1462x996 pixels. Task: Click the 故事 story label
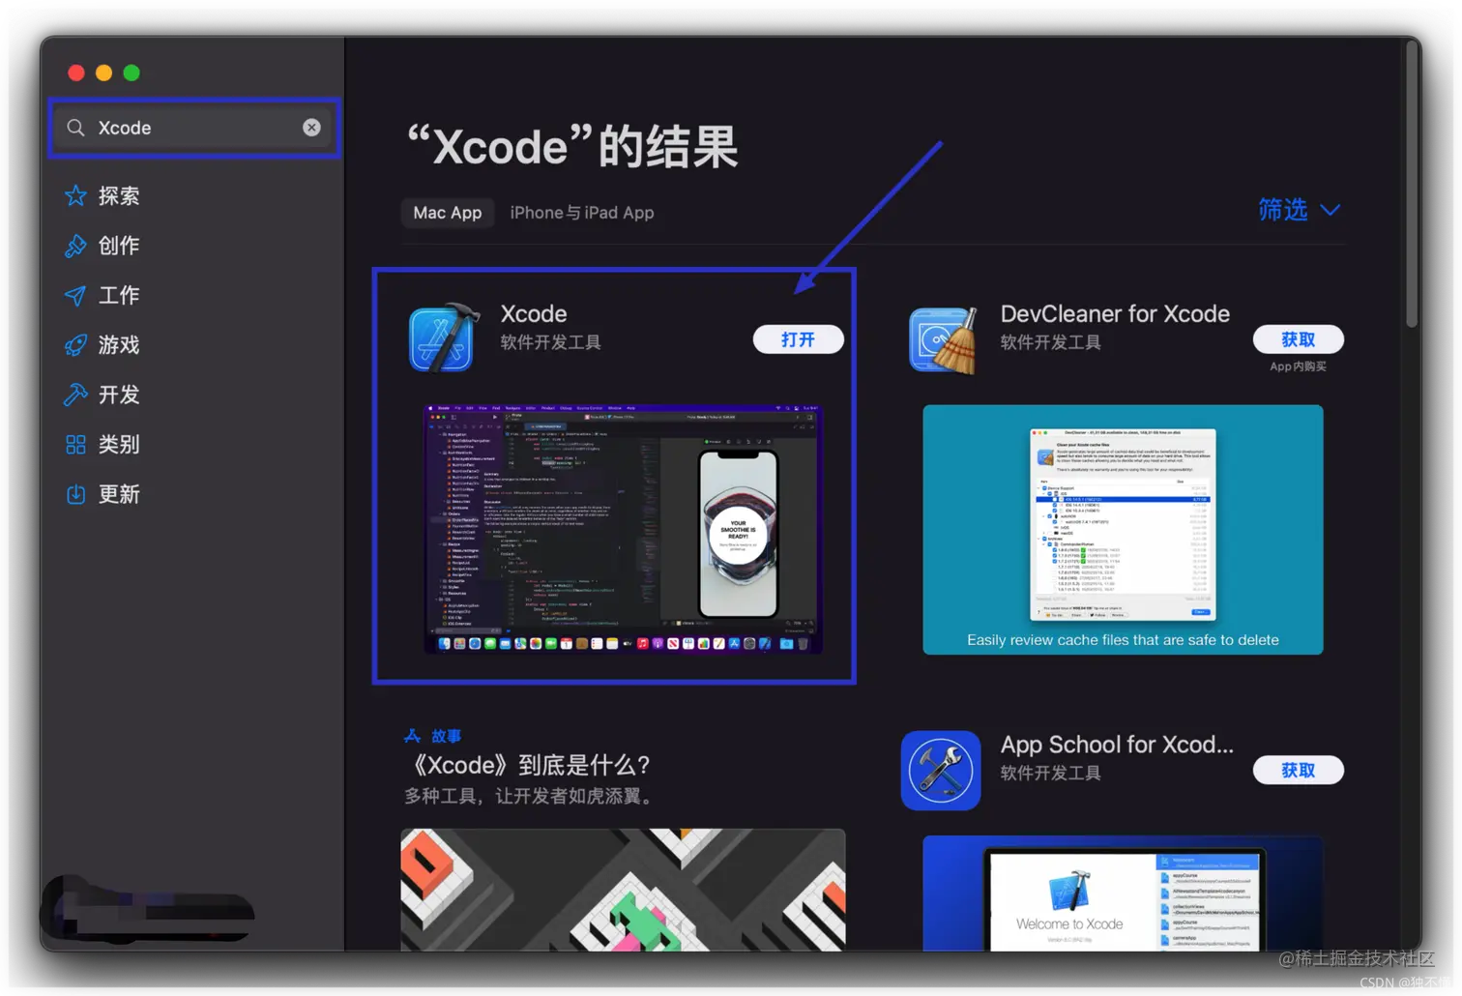coord(446,736)
